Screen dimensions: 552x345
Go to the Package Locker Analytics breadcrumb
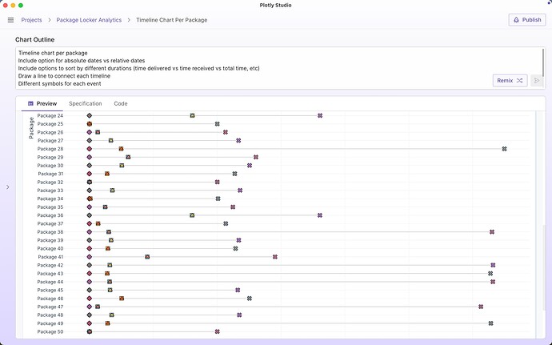(89, 20)
